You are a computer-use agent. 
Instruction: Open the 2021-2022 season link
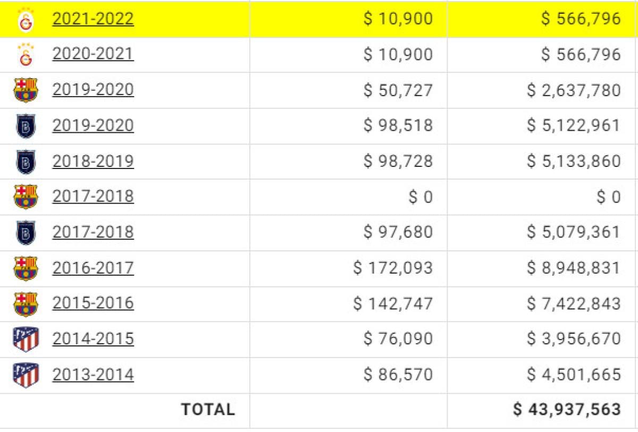click(x=93, y=19)
